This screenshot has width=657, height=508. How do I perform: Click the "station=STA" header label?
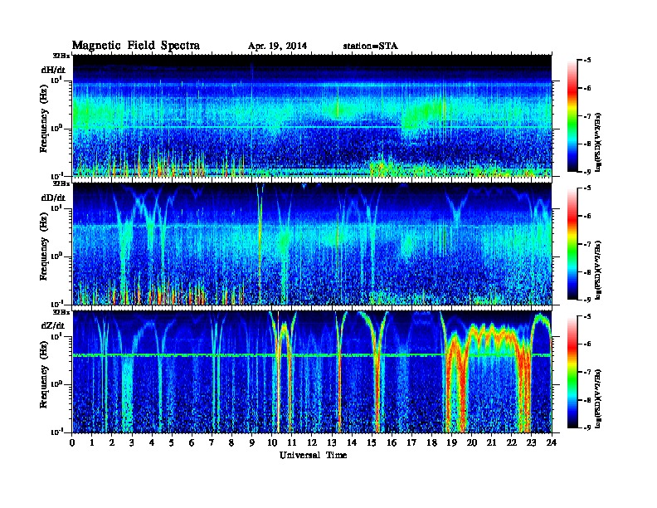point(370,46)
